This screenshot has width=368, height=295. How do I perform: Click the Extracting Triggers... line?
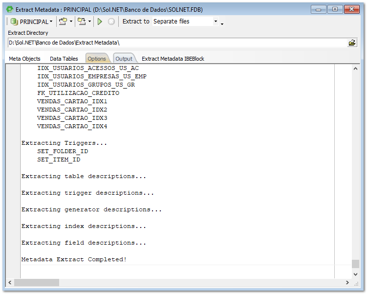pyautogui.click(x=65, y=143)
